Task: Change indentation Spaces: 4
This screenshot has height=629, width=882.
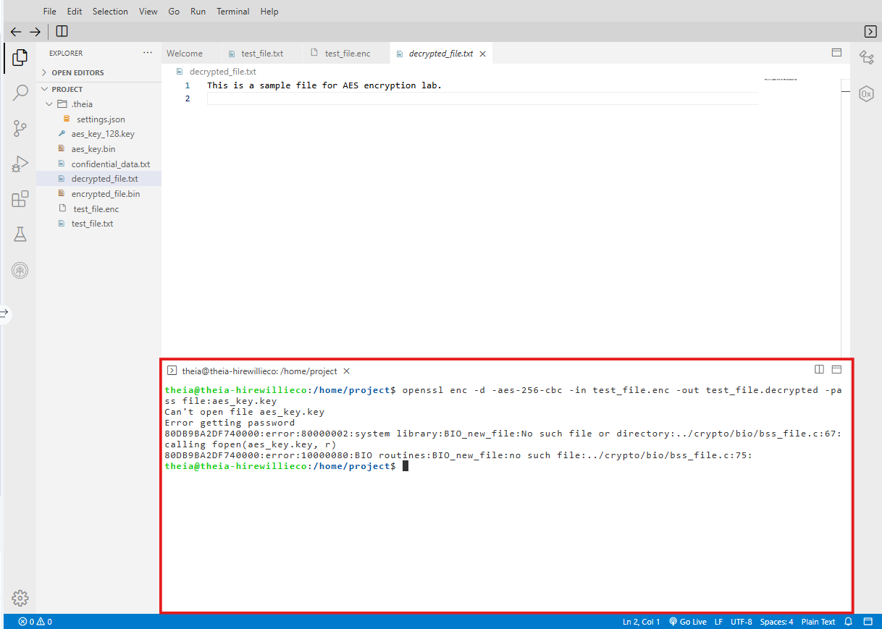Action: [776, 622]
